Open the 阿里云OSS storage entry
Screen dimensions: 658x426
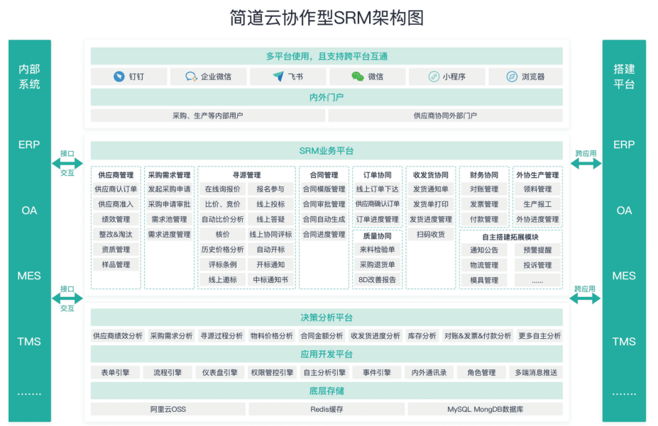pyautogui.click(x=168, y=409)
